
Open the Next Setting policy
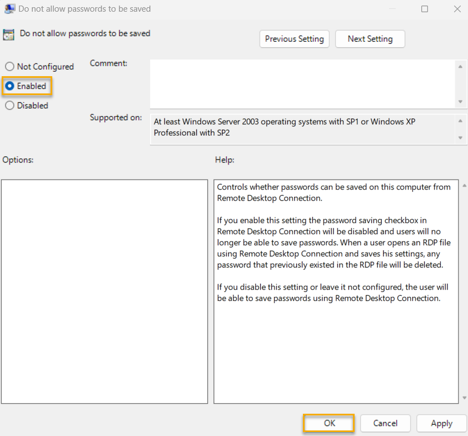pyautogui.click(x=370, y=39)
